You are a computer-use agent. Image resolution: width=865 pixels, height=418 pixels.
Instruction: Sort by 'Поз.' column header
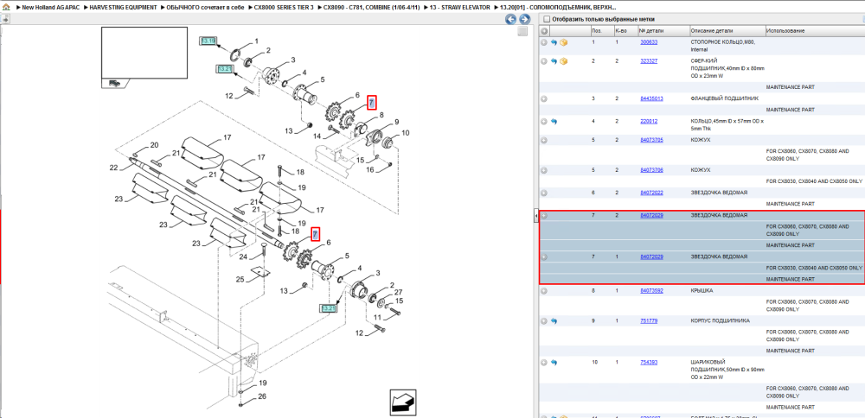601,31
